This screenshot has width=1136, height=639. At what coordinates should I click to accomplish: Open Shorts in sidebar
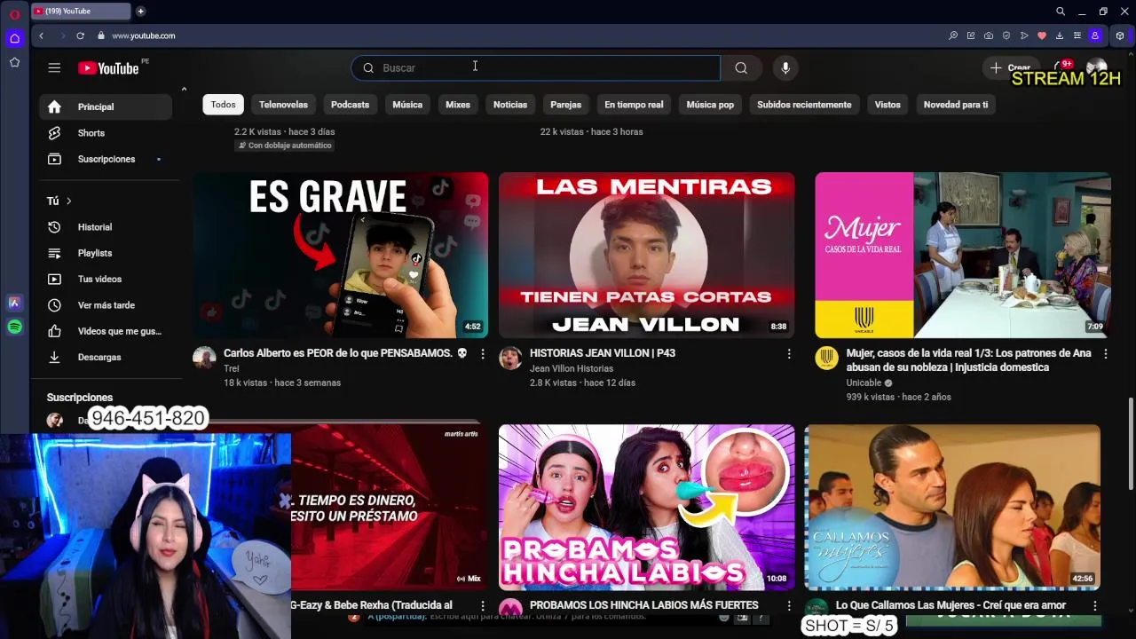point(106,133)
